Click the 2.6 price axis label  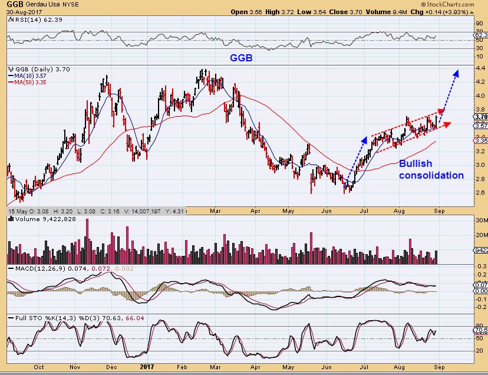480,192
